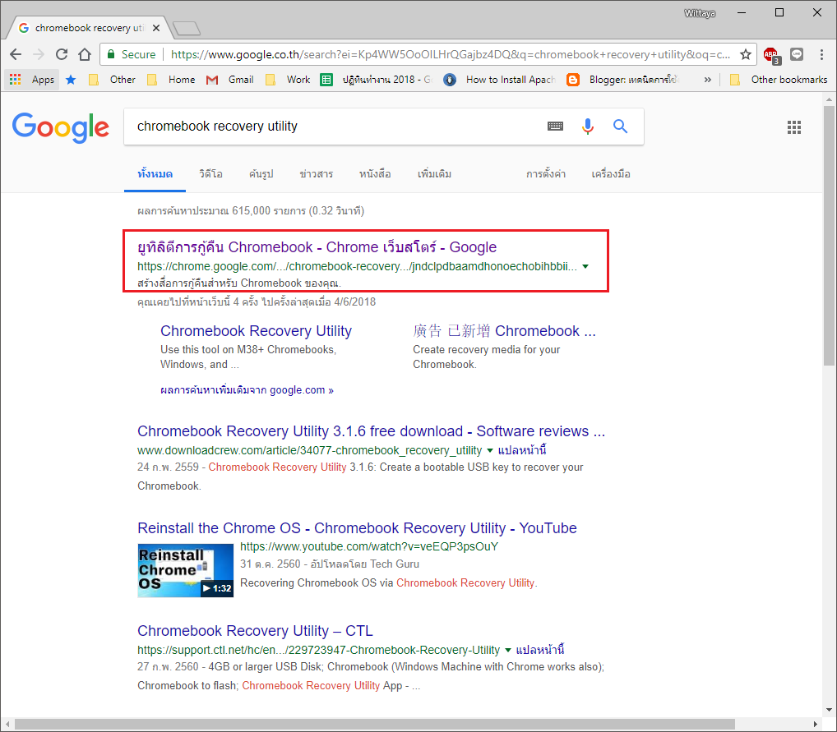Click the 'Wittaya' profile name button
This screenshot has width=837, height=732.
[699, 13]
